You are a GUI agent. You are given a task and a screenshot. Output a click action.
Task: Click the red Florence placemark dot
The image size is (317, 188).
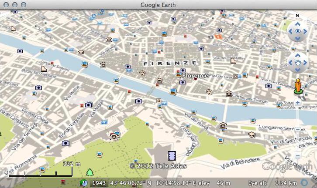coord(196,79)
